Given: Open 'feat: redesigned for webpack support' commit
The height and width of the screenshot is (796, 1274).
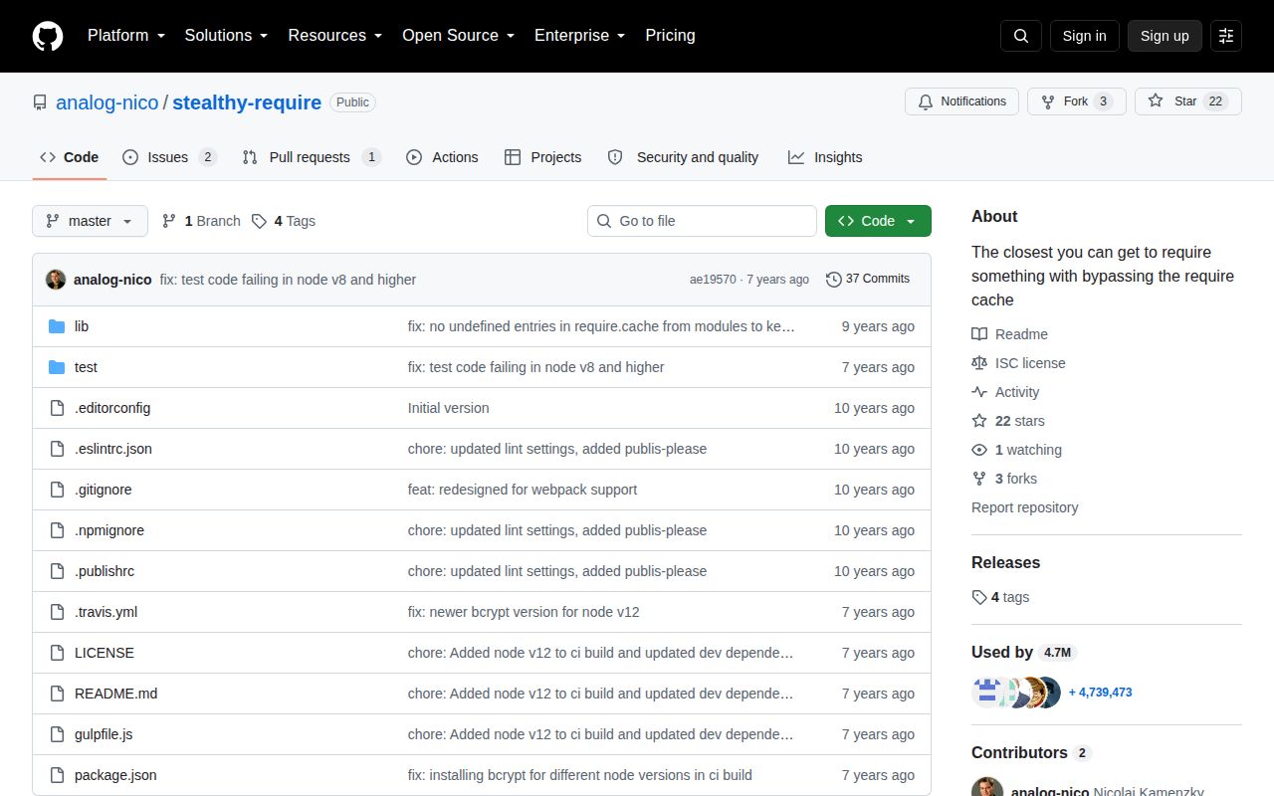Looking at the screenshot, I should (523, 490).
